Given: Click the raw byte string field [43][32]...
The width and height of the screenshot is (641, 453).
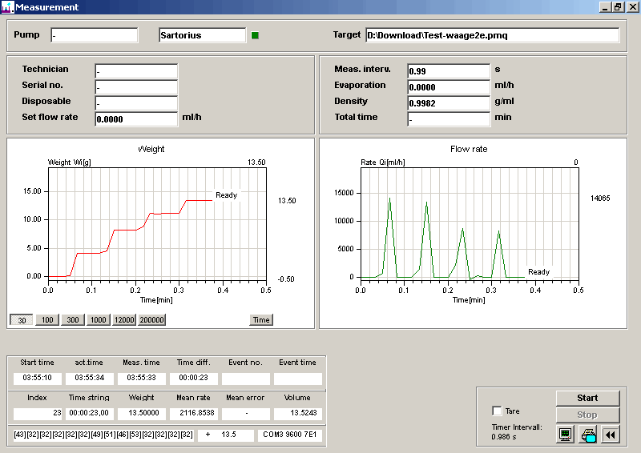Looking at the screenshot, I should pos(103,435).
